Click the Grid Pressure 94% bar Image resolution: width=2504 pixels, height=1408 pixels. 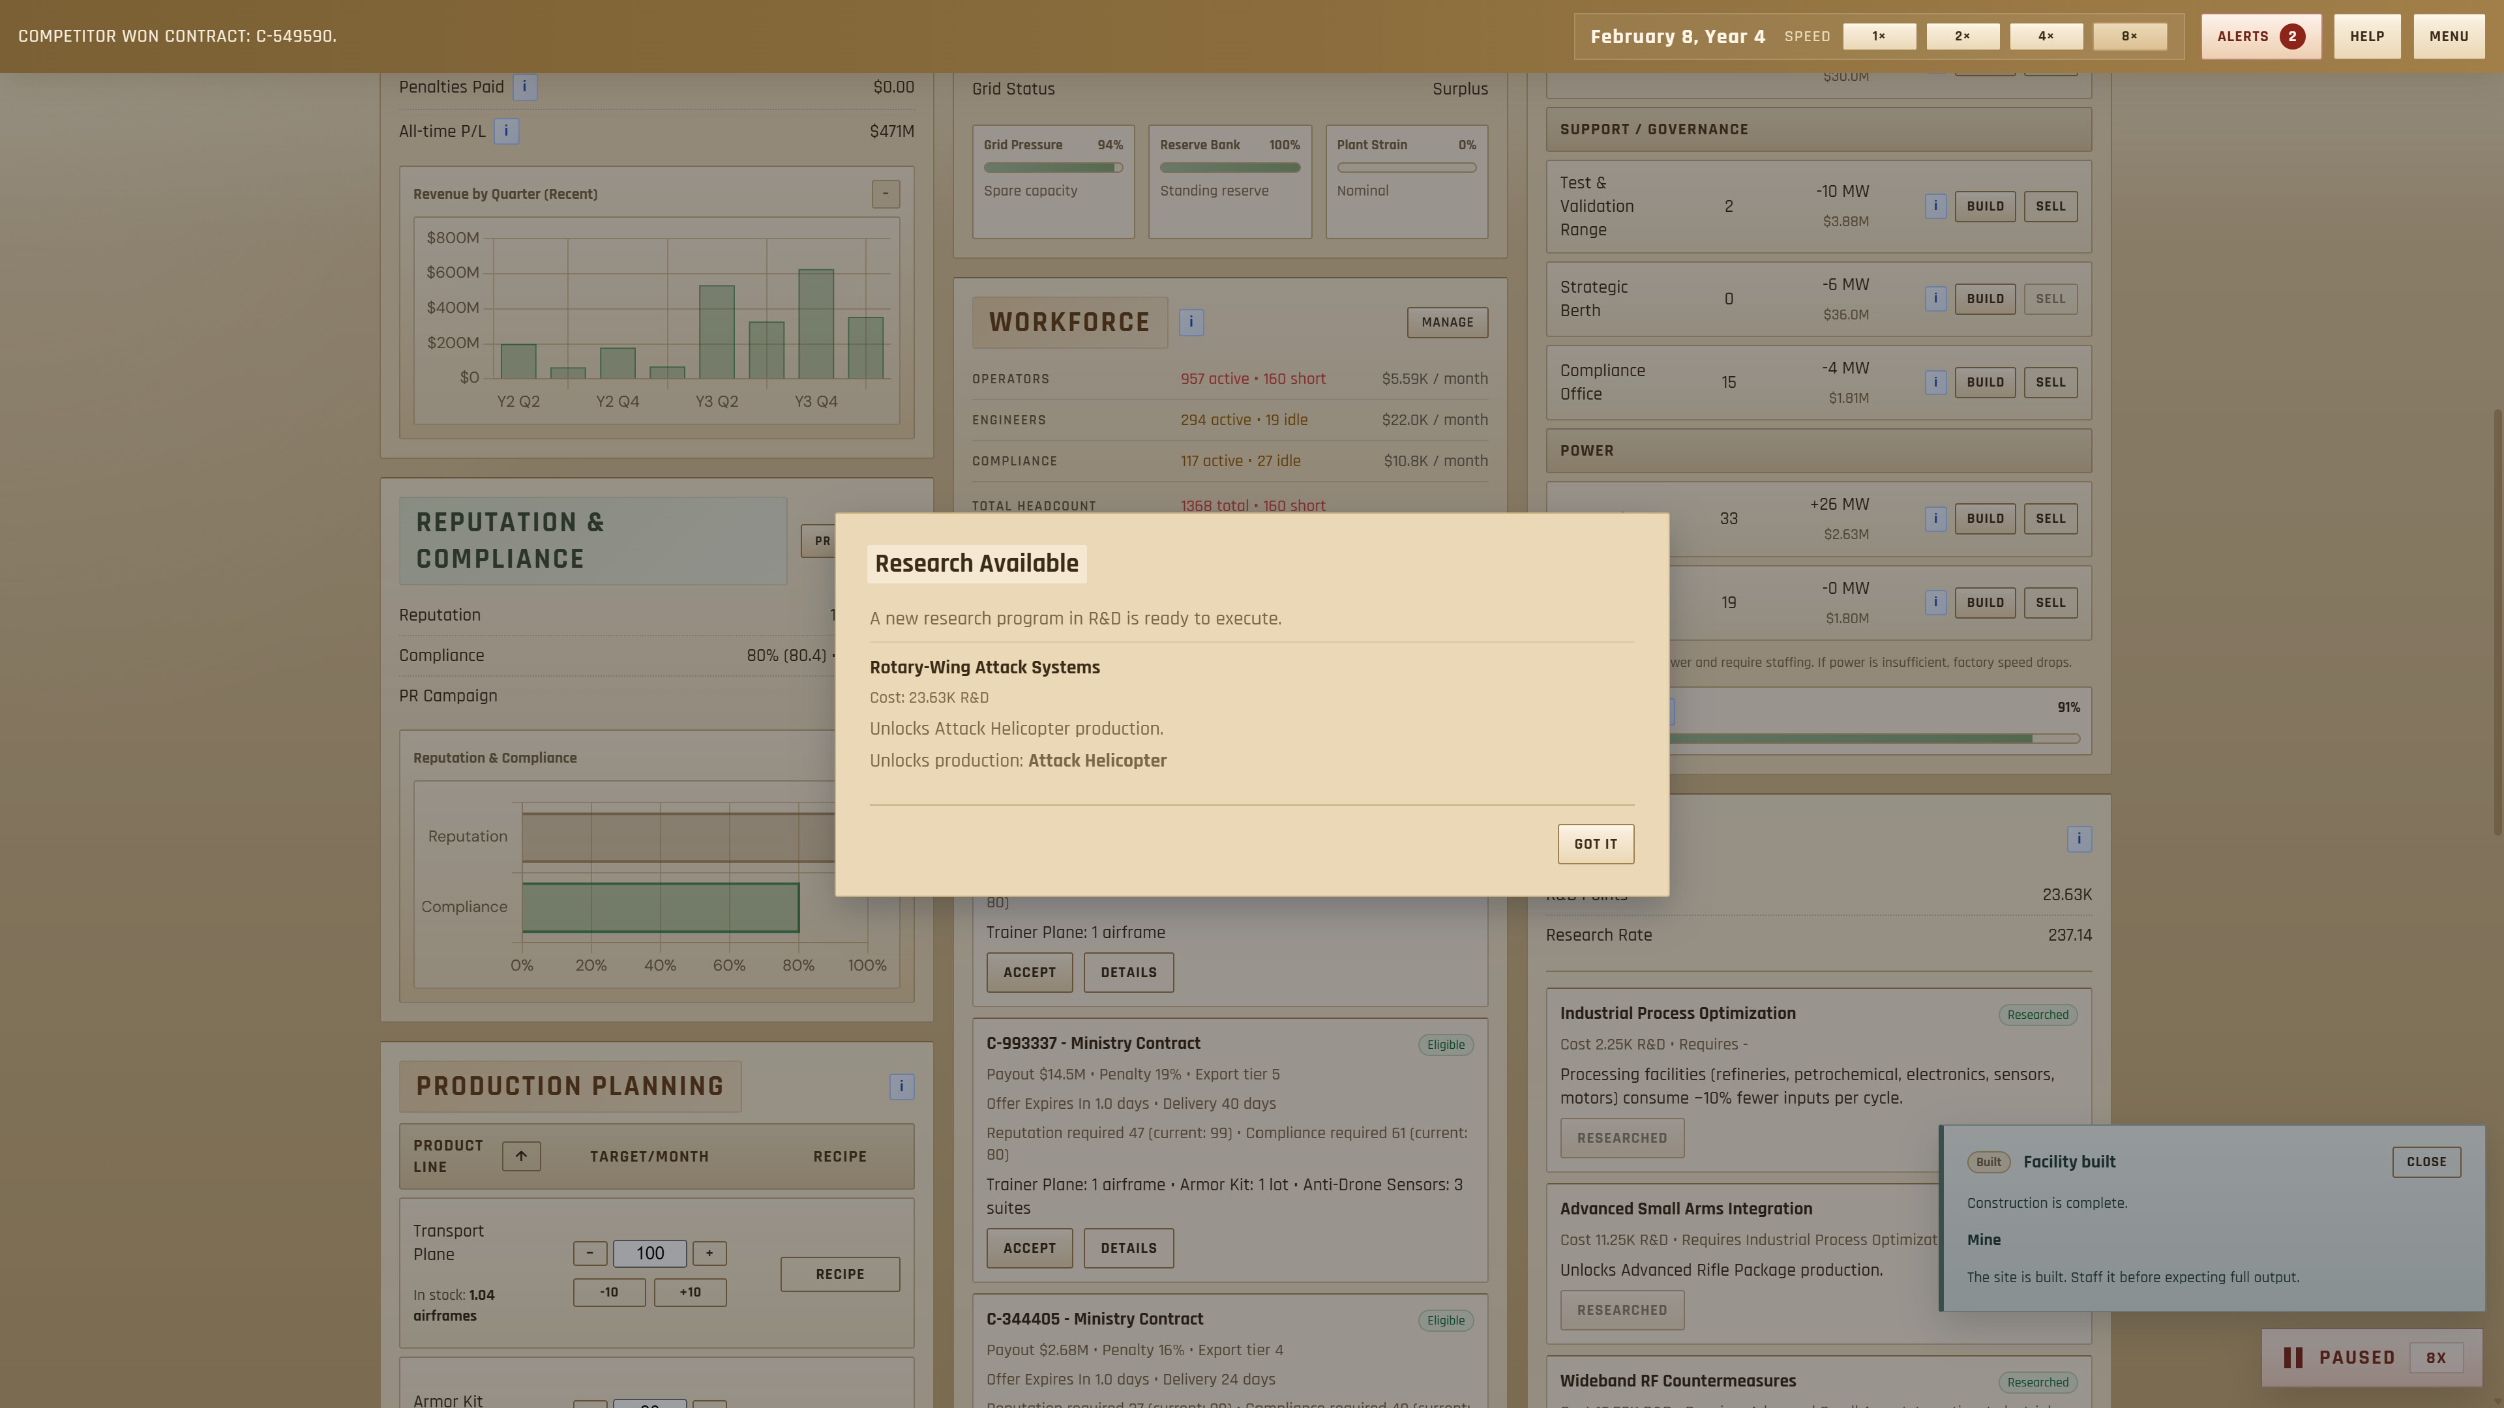click(x=1052, y=167)
